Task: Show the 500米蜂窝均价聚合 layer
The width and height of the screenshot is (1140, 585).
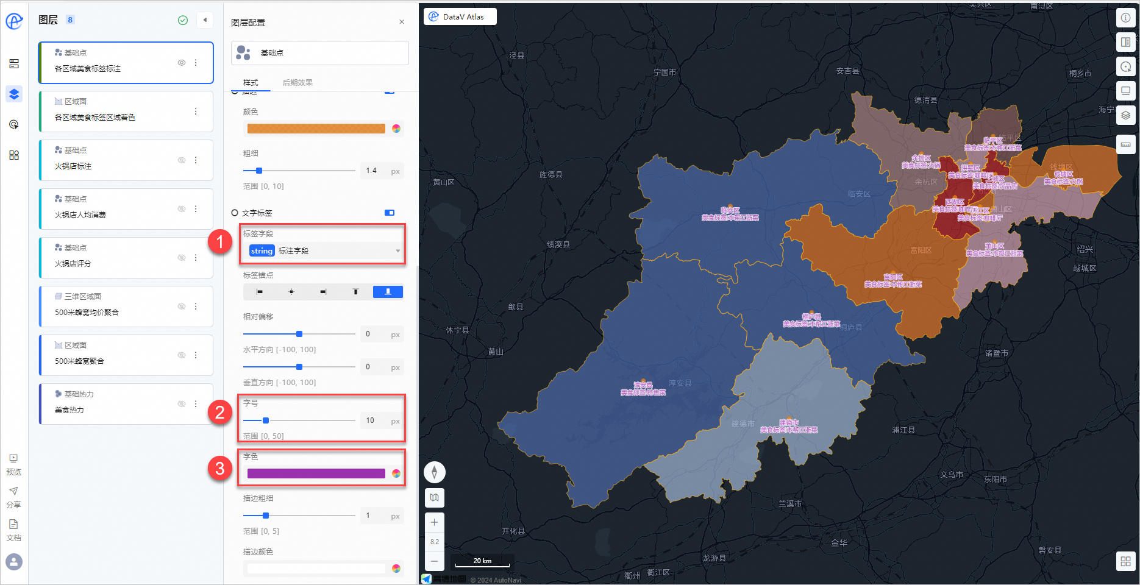Action: [x=182, y=307]
